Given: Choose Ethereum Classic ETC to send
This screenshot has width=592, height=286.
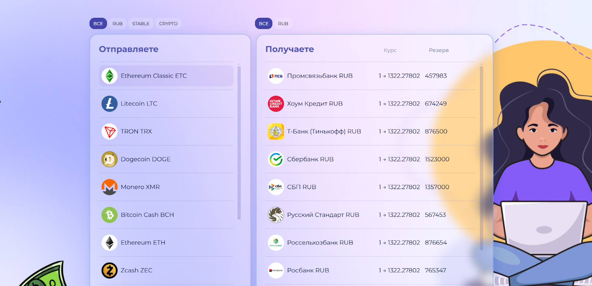Looking at the screenshot, I should tap(166, 76).
